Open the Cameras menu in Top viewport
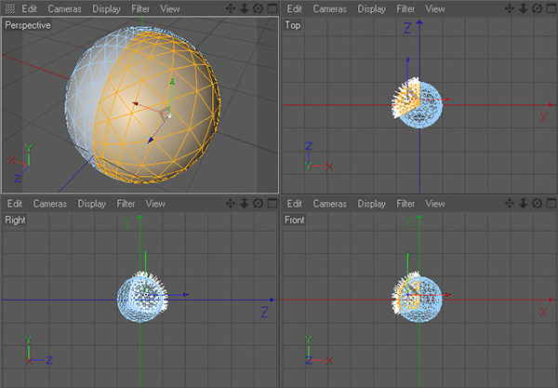 [329, 8]
